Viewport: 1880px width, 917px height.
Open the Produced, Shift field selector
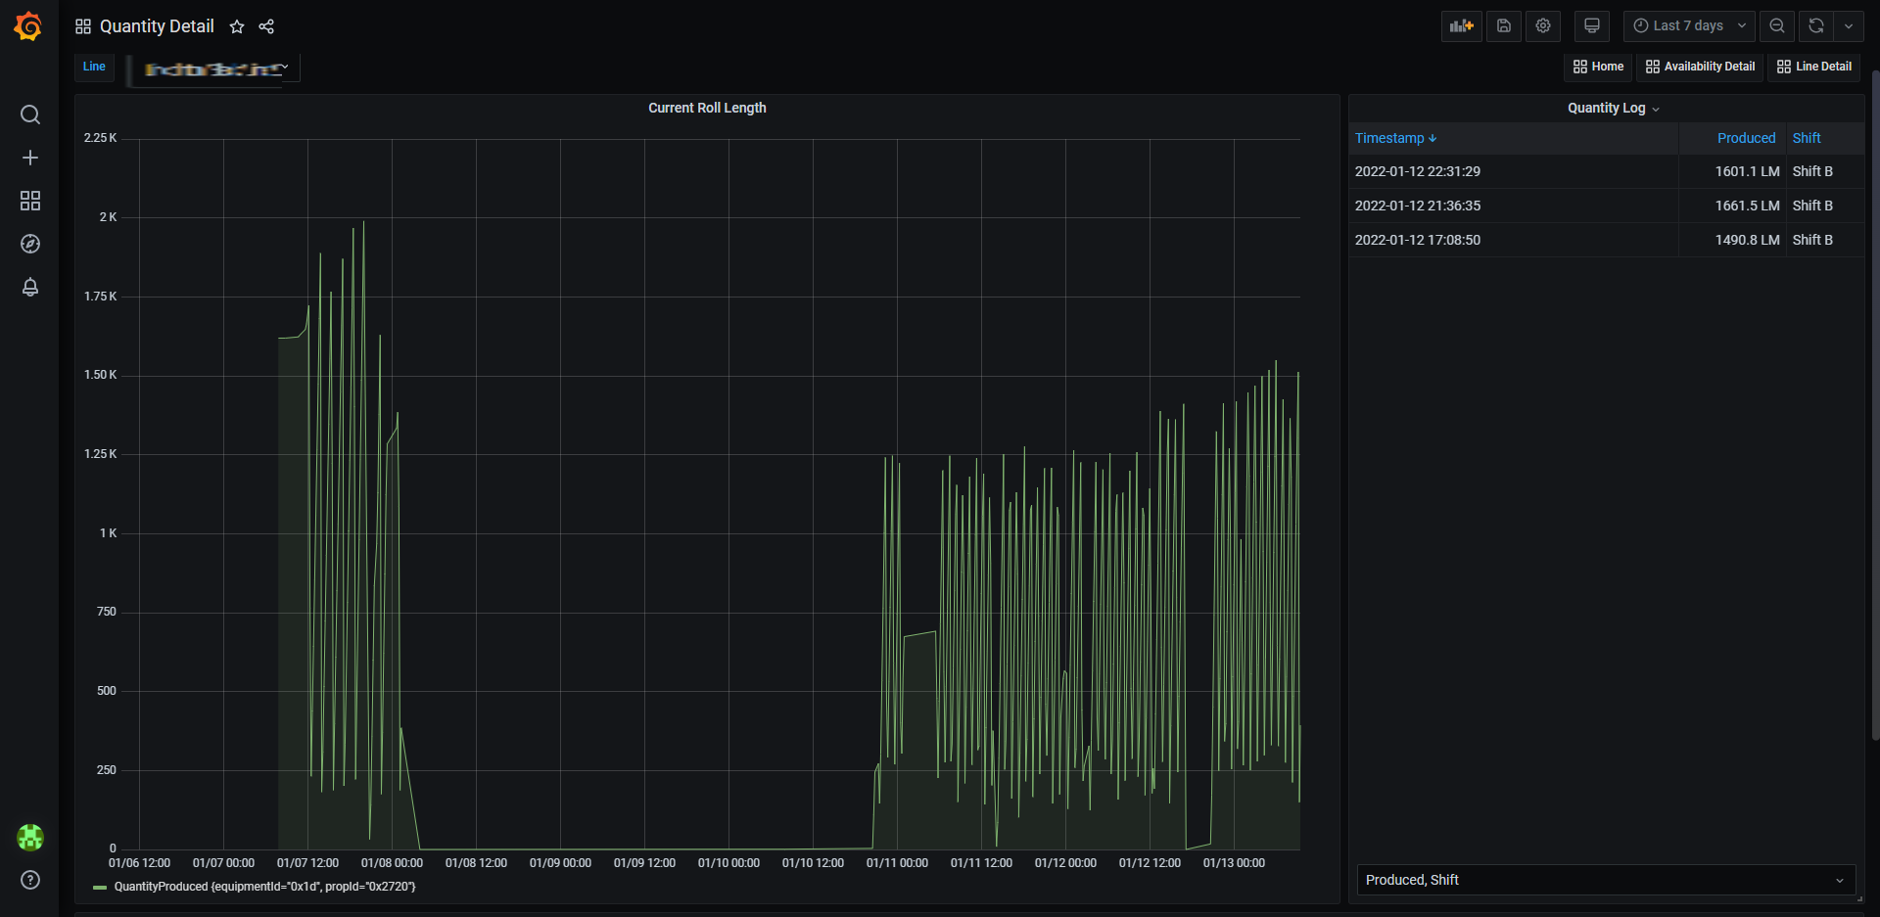(x=1606, y=880)
